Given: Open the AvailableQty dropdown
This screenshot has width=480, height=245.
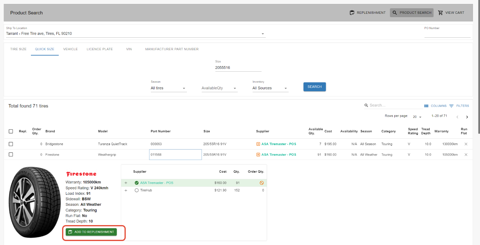Looking at the screenshot, I should pyautogui.click(x=219, y=88).
